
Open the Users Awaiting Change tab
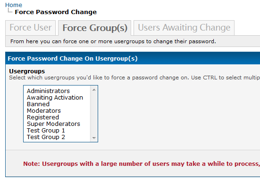coord(184,28)
